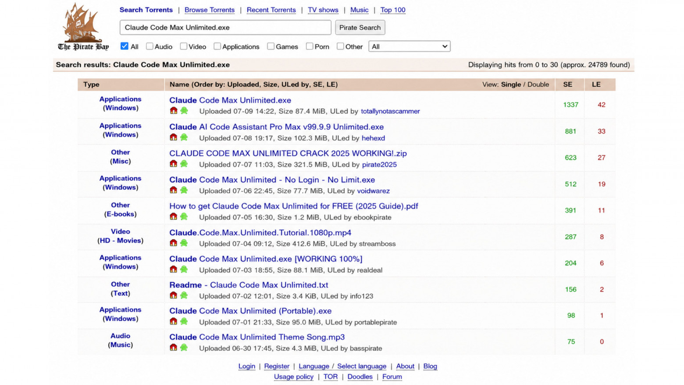
Task: Switch results view to Double
Action: pos(538,84)
